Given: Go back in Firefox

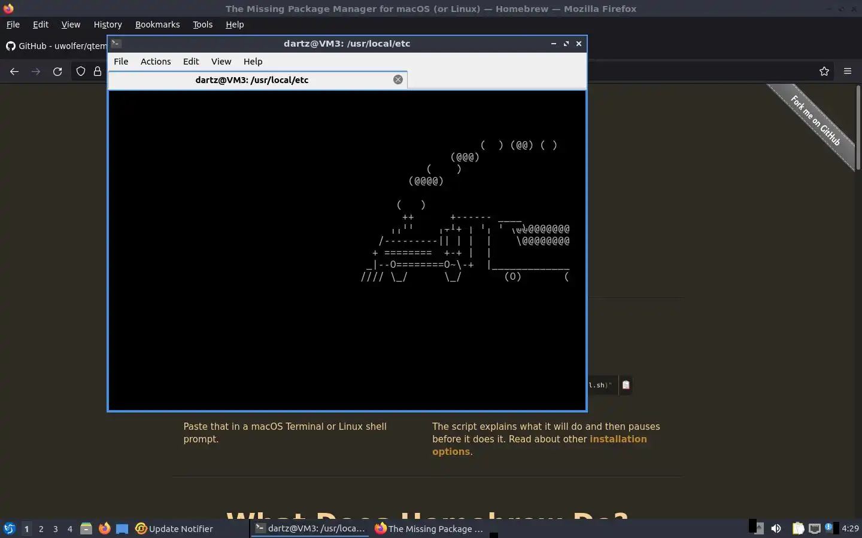Looking at the screenshot, I should tap(14, 71).
